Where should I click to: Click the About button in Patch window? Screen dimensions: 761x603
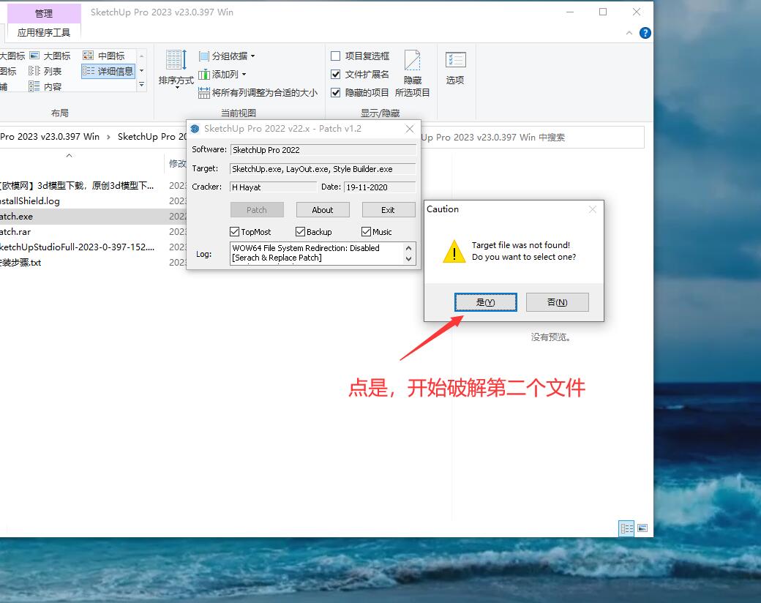tap(323, 210)
